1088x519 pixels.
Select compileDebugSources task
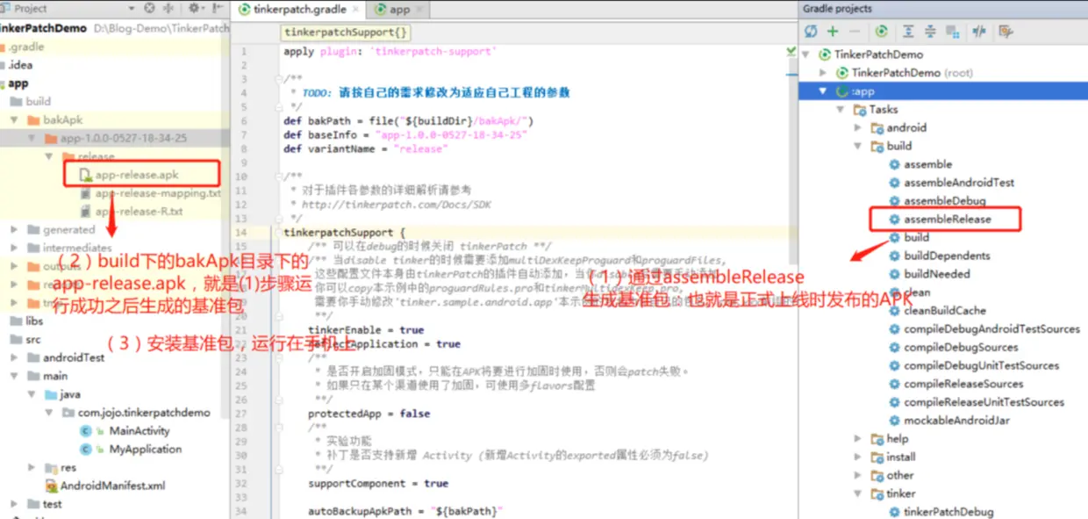point(953,347)
